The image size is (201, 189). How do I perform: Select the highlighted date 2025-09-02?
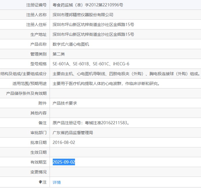(64, 162)
